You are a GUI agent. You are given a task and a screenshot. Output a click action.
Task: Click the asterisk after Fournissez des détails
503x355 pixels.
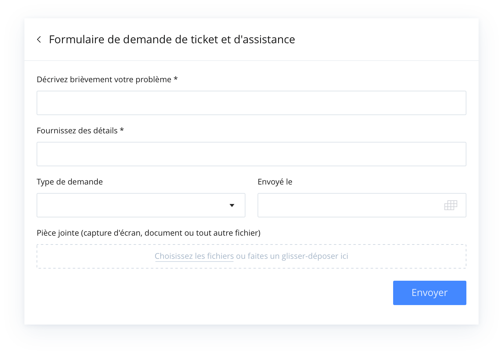pos(122,130)
